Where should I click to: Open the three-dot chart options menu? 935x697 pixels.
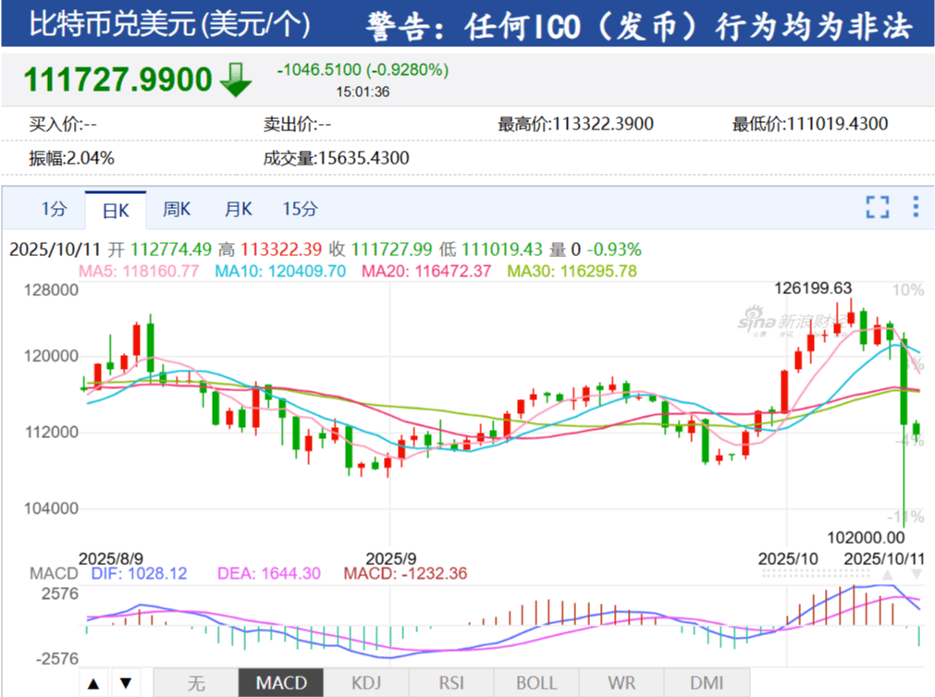click(916, 207)
